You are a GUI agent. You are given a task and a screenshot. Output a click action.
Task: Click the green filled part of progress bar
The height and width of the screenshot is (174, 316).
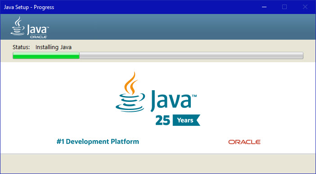point(46,55)
